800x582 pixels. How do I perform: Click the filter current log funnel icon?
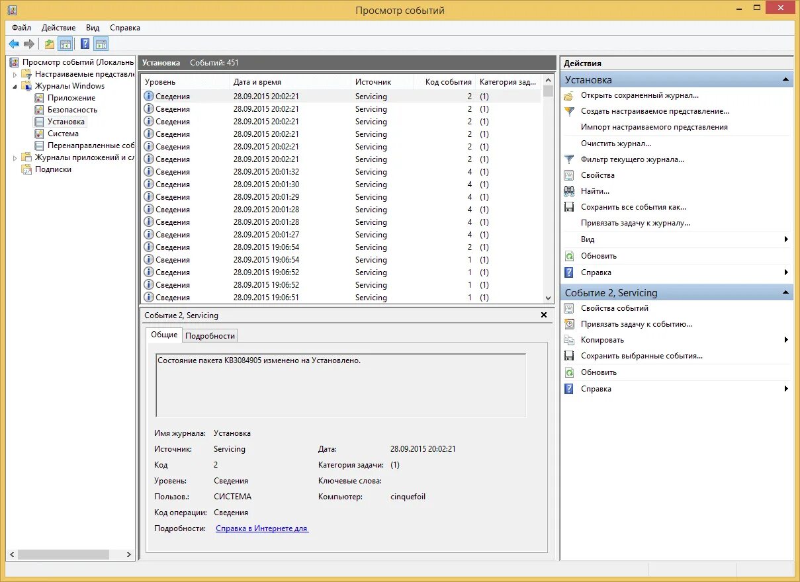coord(569,159)
